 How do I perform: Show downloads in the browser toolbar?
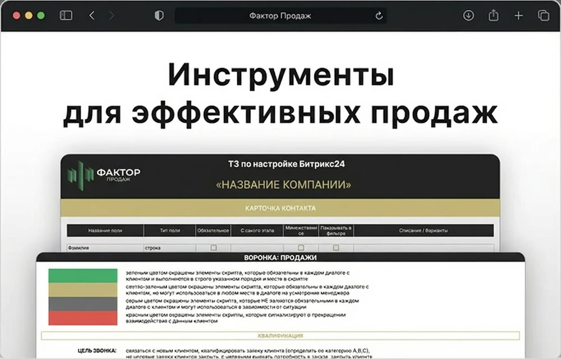(468, 16)
